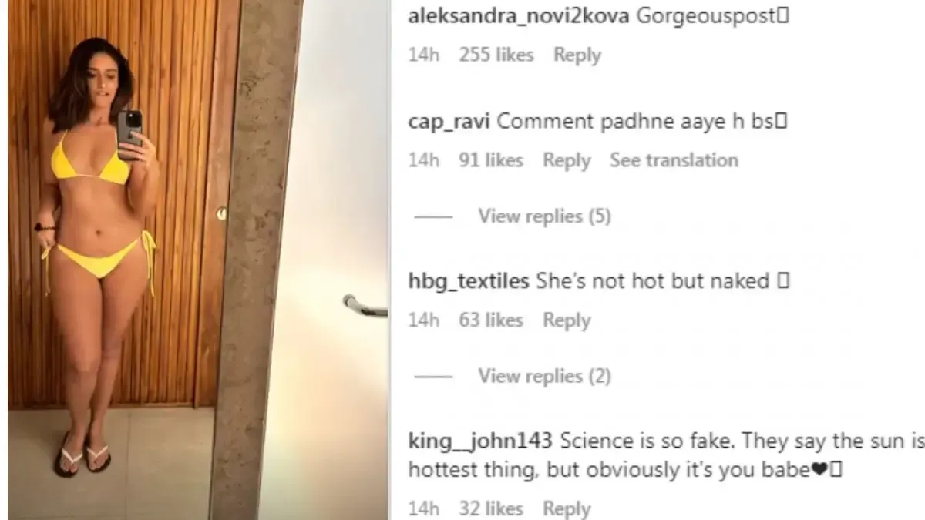The image size is (925, 520).
Task: Open aleksandra_novi2kova's profile
Action: coord(518,17)
